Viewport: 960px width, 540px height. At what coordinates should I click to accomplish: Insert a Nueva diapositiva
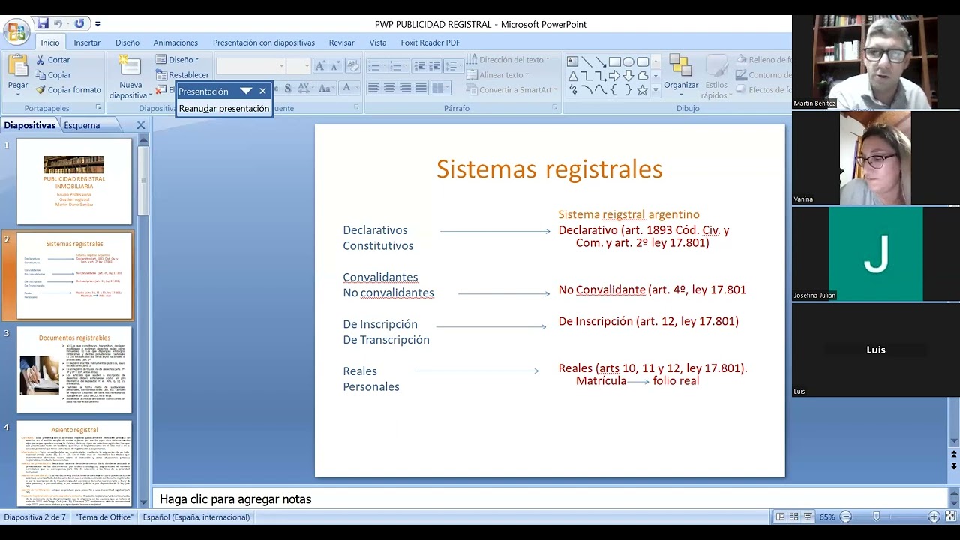[x=130, y=78]
